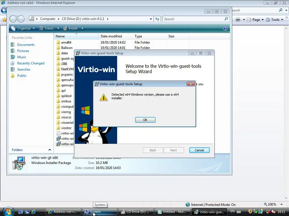
Task: Open the IE Tools menu
Action: point(274,20)
